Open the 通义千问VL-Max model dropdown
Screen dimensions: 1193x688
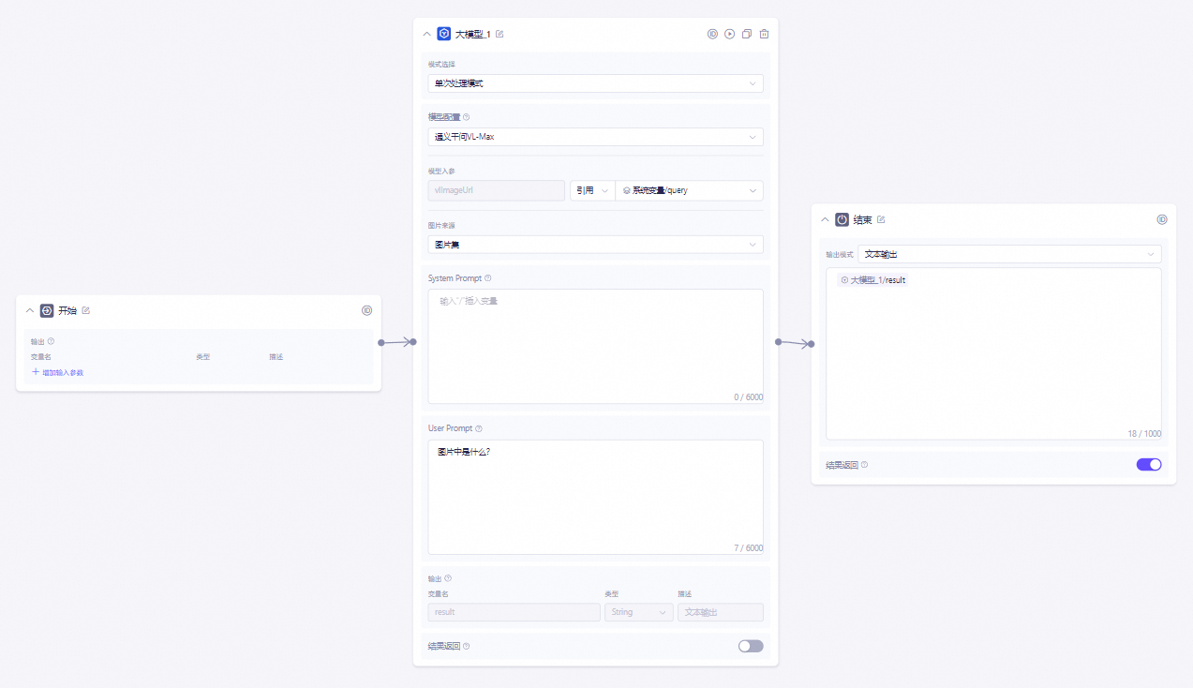coord(595,137)
